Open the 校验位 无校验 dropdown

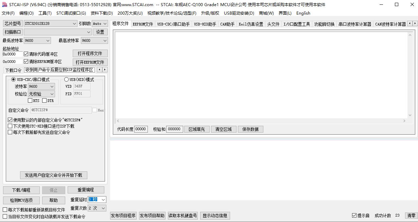pyautogui.click(x=41, y=94)
